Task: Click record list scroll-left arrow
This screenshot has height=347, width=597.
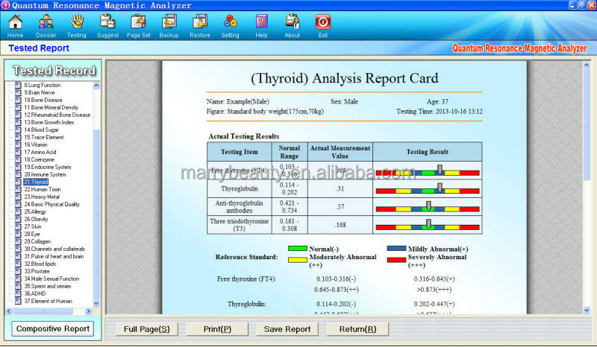Action: coord(9,311)
